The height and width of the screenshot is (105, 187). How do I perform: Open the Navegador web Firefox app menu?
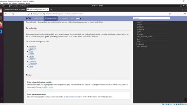point(19,6)
